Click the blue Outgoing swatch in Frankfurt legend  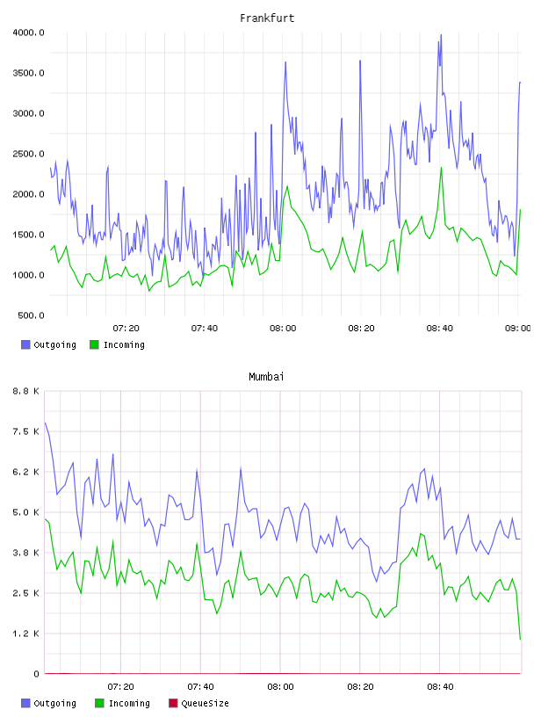point(25,344)
